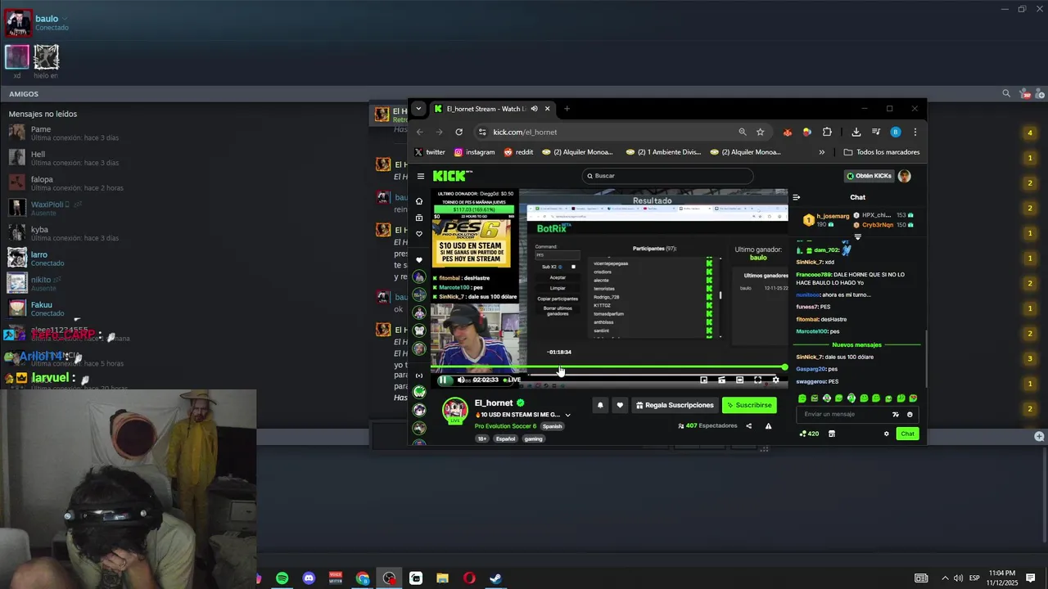This screenshot has width=1048, height=589.
Task: Focus the Kick Buscar search box
Action: (667, 176)
